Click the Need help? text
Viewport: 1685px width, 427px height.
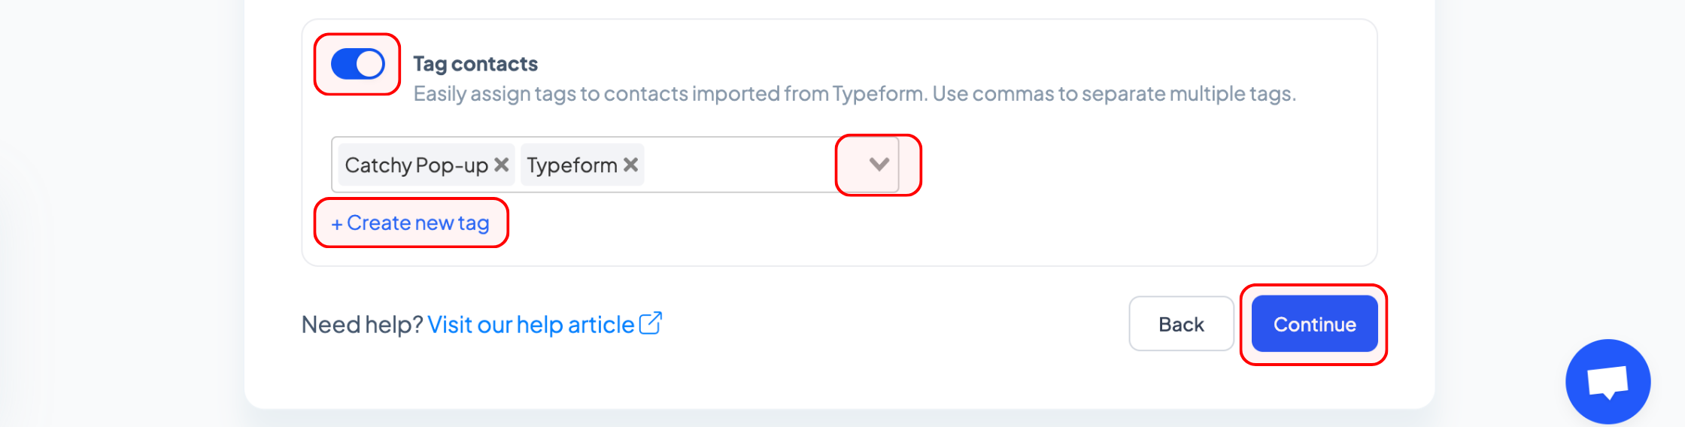tap(362, 325)
